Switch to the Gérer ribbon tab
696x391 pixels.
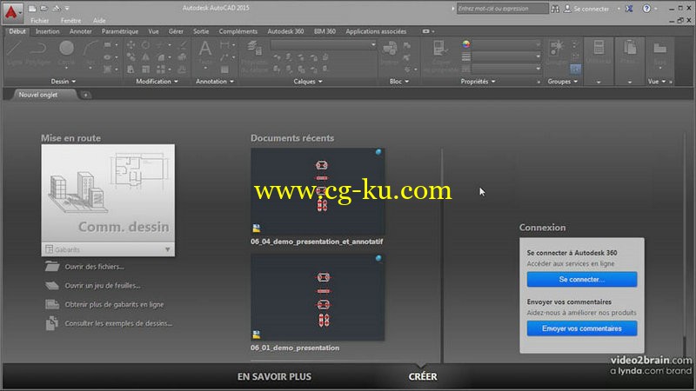[x=176, y=31]
